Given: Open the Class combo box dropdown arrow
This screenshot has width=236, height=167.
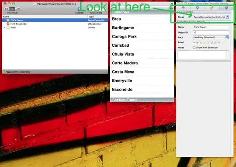Looking at the screenshot, I should pyautogui.click(x=227, y=17).
